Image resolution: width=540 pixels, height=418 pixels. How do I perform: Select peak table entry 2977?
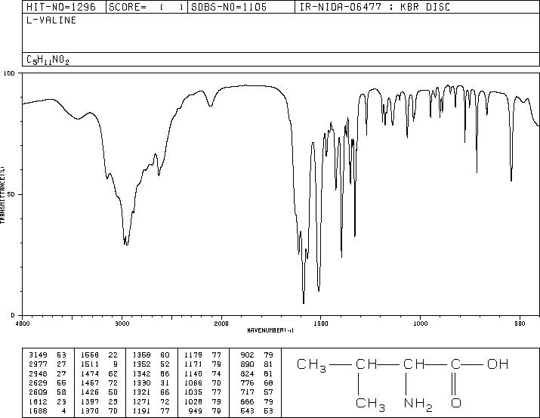tap(38, 364)
